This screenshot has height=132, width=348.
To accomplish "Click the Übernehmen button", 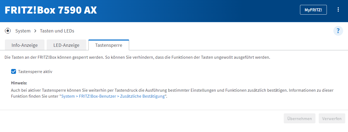I will [299, 118].
